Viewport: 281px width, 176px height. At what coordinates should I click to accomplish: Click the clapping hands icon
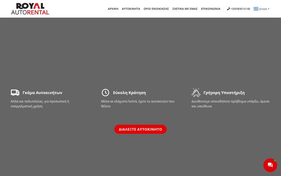(196, 93)
